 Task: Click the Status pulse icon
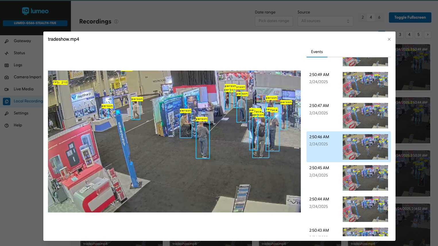tap(7, 53)
